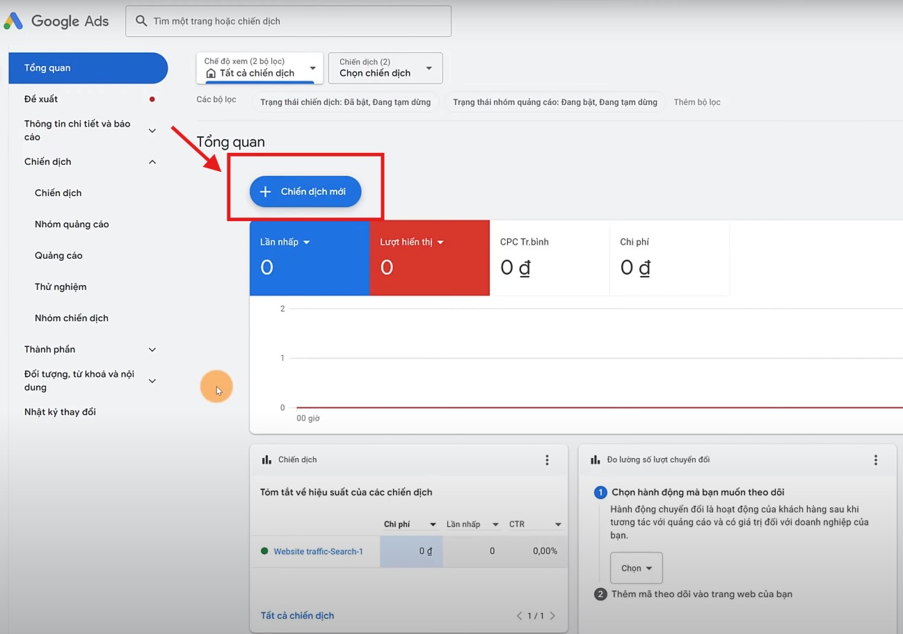Open the three-dot menu on the Chiến dịch card
This screenshot has height=634, width=903.
tap(547, 460)
